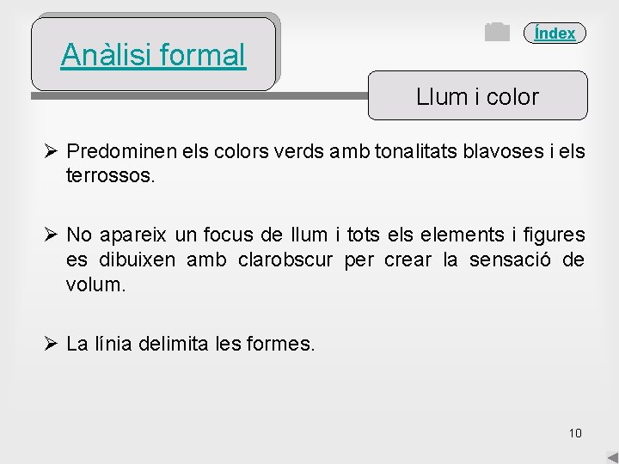Click the word 'Predominen' in first bullet
The width and height of the screenshot is (619, 464).
tap(121, 151)
